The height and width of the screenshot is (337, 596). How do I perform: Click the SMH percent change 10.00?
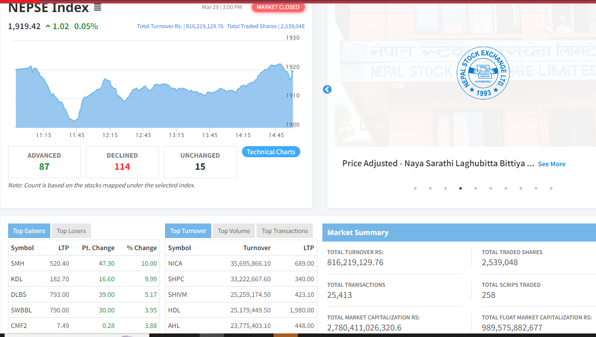pyautogui.click(x=149, y=263)
